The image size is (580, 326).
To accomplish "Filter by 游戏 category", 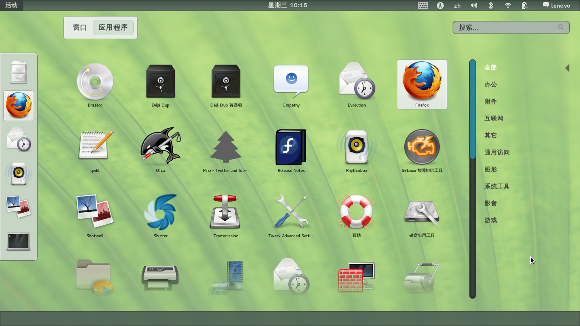I will [490, 220].
